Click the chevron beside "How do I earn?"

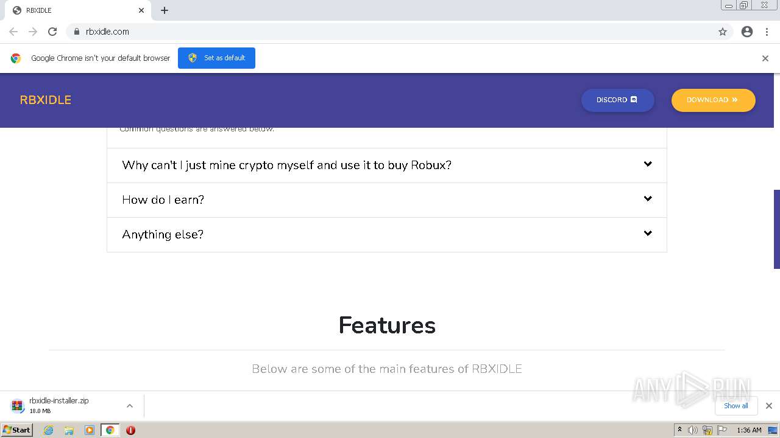pyautogui.click(x=648, y=199)
